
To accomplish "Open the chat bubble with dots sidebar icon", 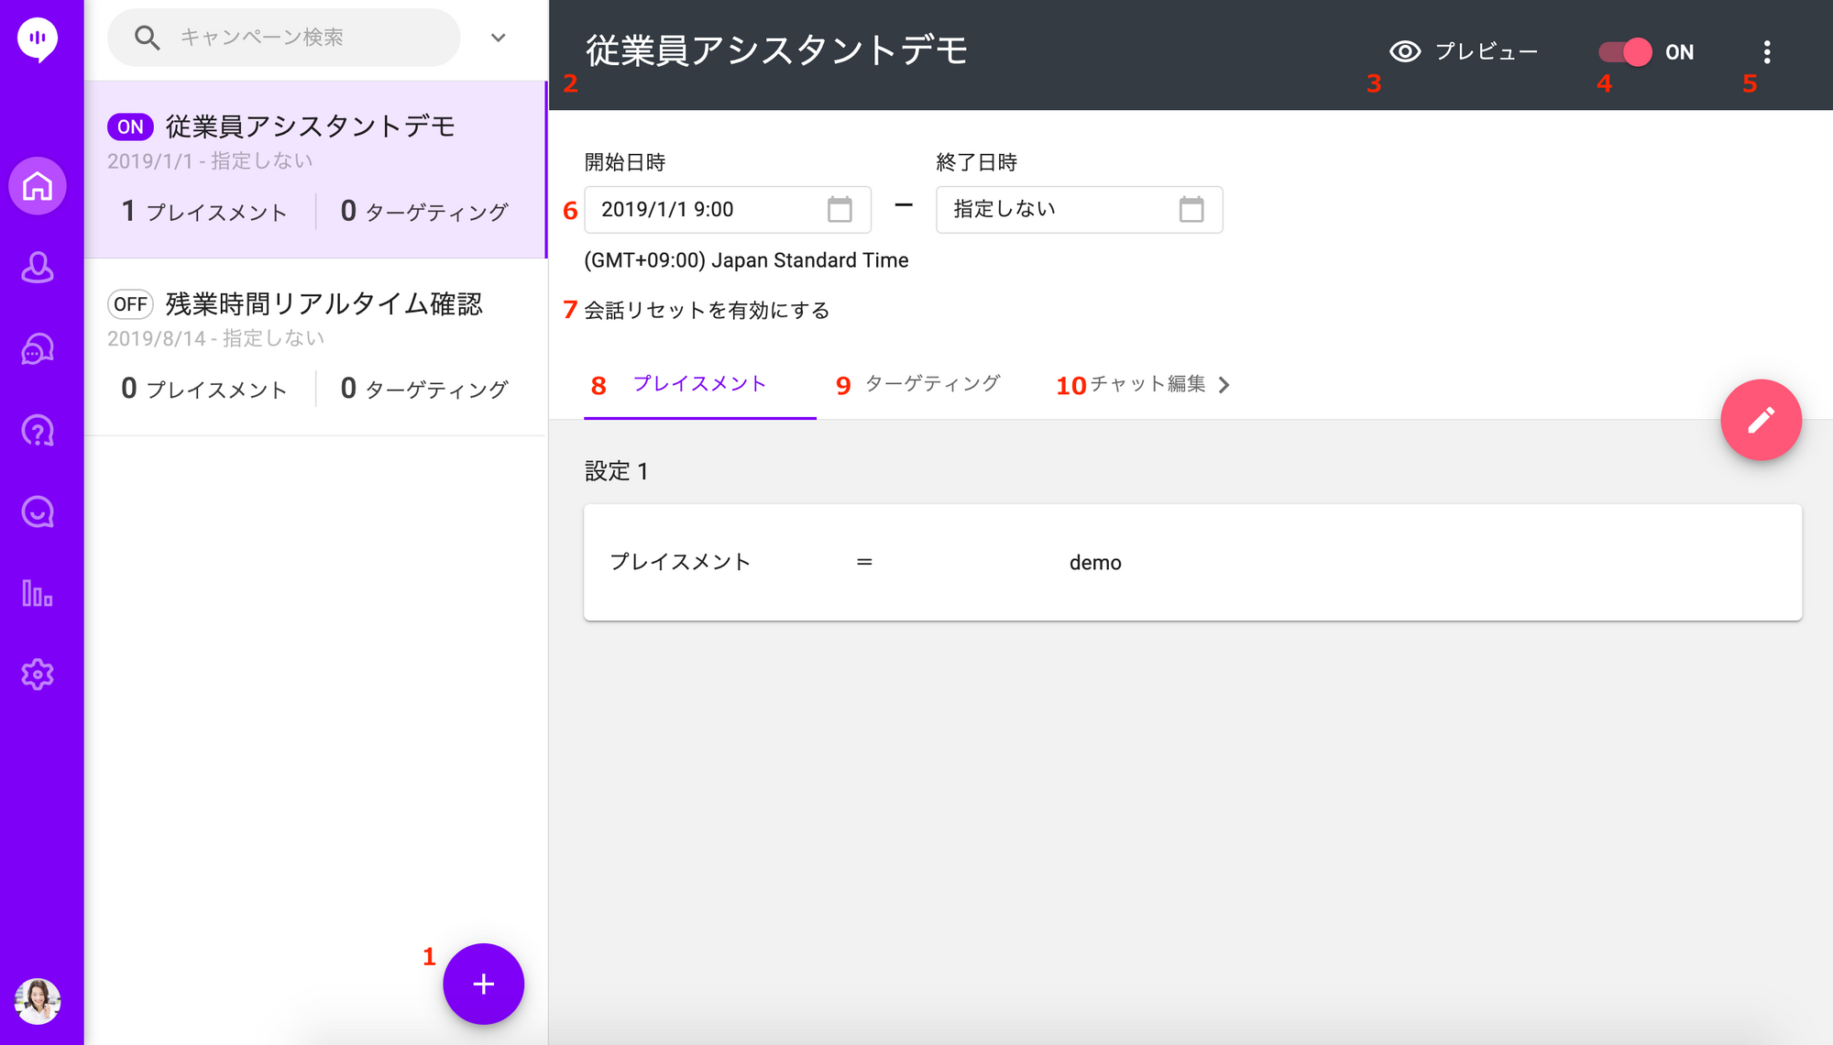I will point(38,349).
